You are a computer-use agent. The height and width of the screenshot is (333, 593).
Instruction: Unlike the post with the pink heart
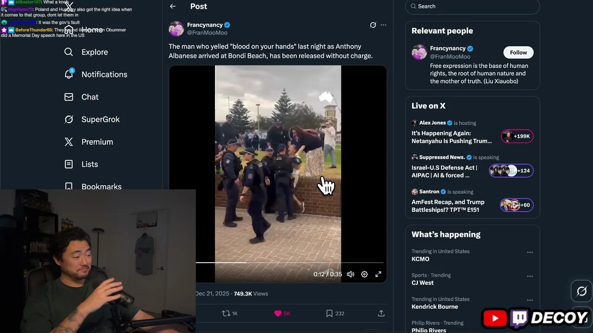tap(278, 314)
